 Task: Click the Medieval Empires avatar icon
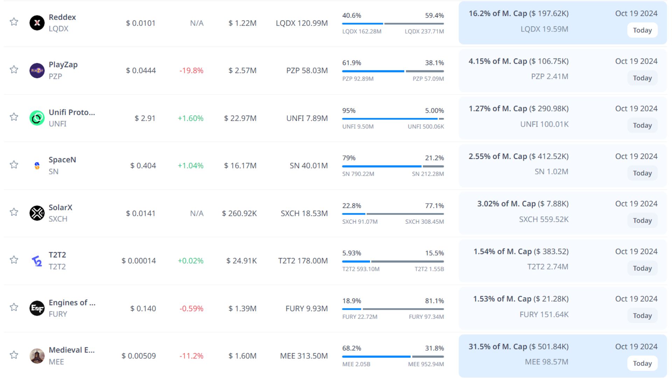[x=37, y=356]
